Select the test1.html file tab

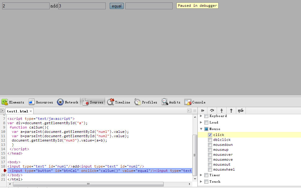pos(17,111)
